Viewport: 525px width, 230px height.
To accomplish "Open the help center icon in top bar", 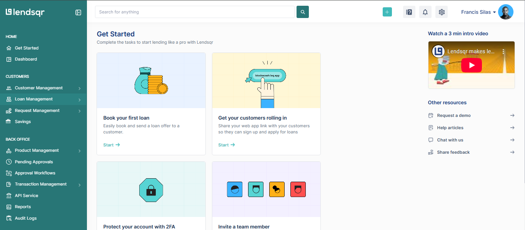I will [x=409, y=12].
